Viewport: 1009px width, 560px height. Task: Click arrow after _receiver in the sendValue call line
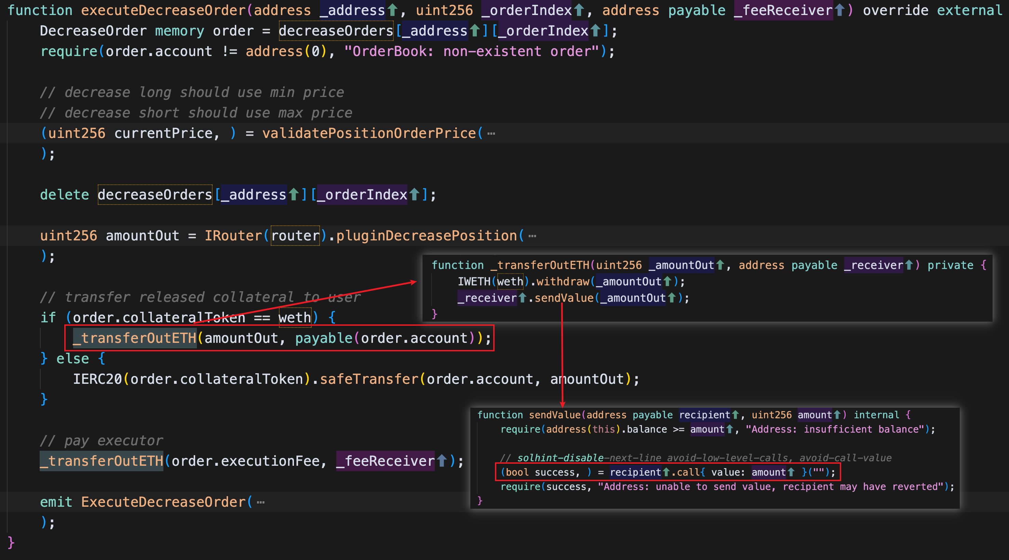click(522, 298)
